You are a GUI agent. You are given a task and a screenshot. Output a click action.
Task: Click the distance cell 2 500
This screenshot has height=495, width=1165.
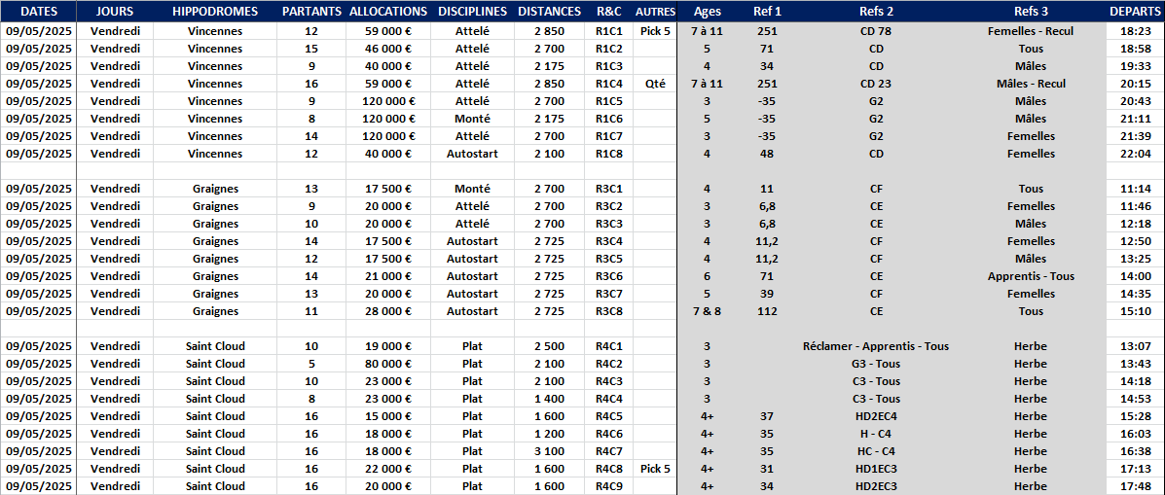pyautogui.click(x=549, y=346)
